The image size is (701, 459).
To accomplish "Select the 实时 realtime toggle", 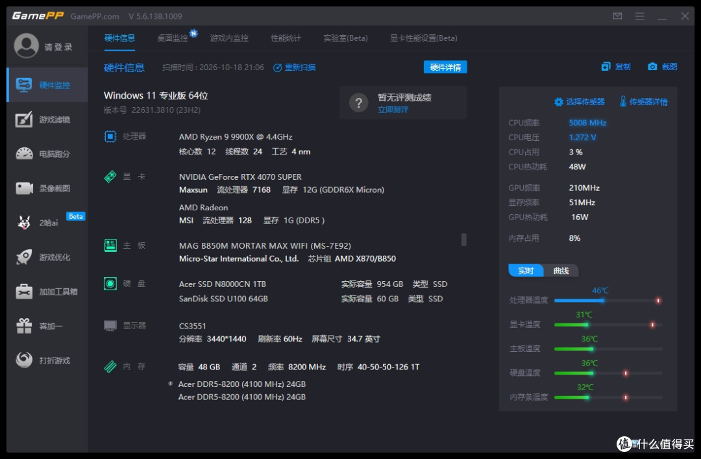I will (x=526, y=271).
